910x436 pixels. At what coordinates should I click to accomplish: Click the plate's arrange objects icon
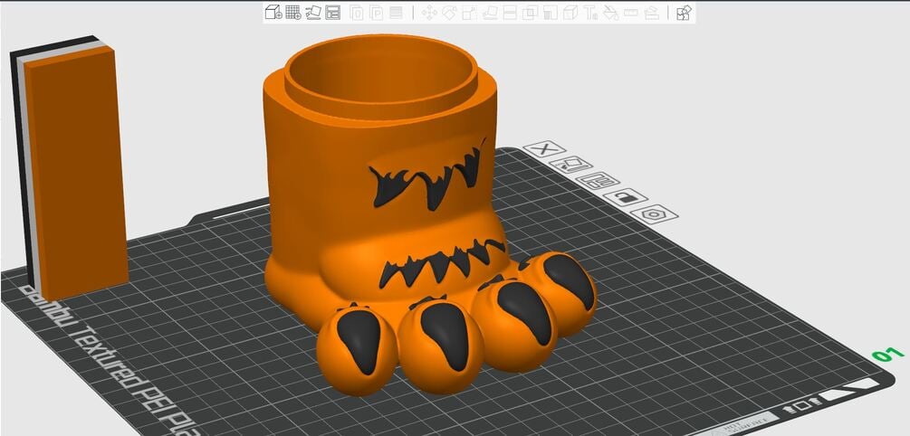click(598, 182)
